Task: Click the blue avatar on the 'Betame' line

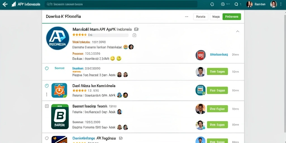Action: [x=119, y=95]
